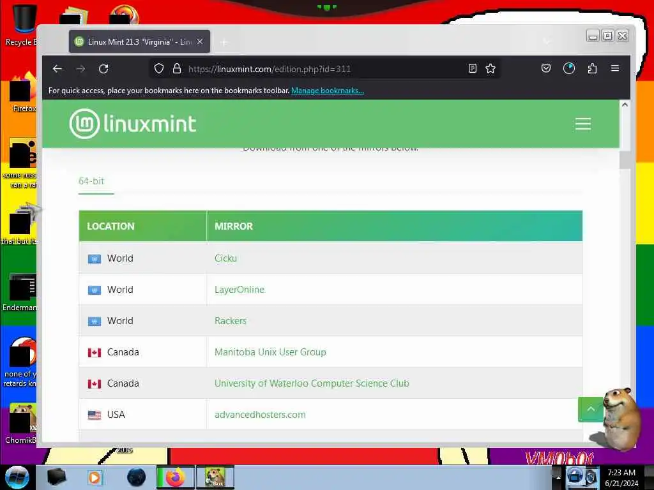Open University of Waterloo Computer Science Club mirror
This screenshot has height=490, width=654.
(x=312, y=383)
